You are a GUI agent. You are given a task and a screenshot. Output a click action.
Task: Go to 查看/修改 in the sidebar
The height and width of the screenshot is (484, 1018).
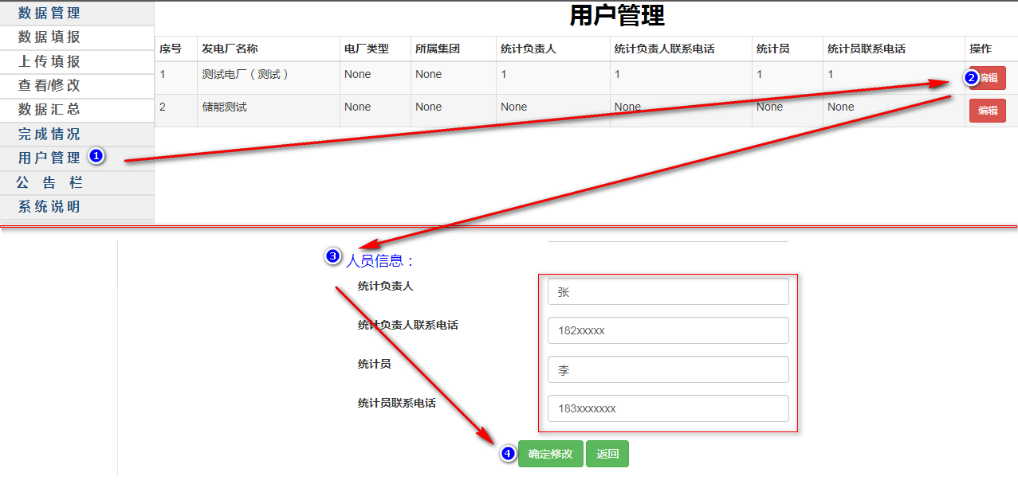49,85
